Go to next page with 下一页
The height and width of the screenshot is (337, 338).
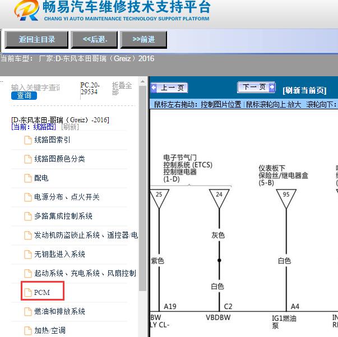[256, 87]
